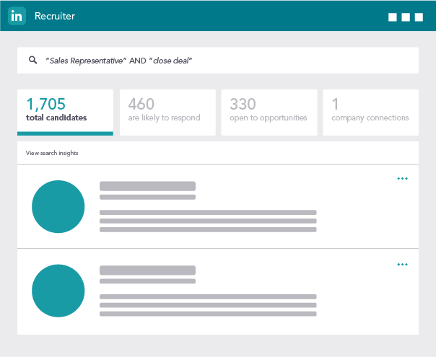Viewport: 436px width, 357px height.
Task: Open View search insights link
Action: [x=52, y=153]
